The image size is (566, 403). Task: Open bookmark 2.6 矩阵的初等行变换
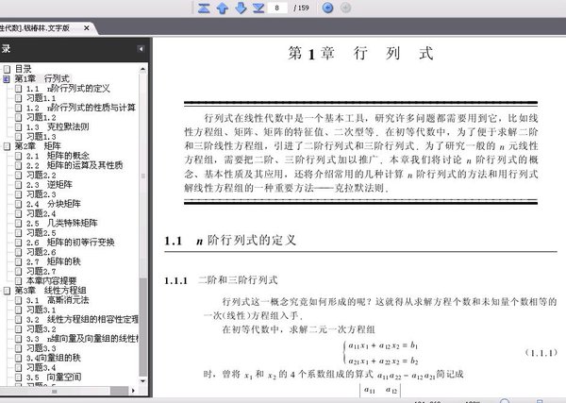coord(70,243)
